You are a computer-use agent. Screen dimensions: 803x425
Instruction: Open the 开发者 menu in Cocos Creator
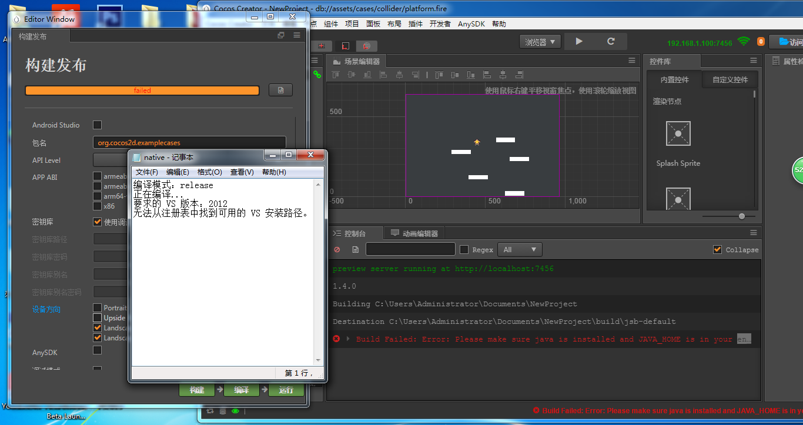(440, 24)
